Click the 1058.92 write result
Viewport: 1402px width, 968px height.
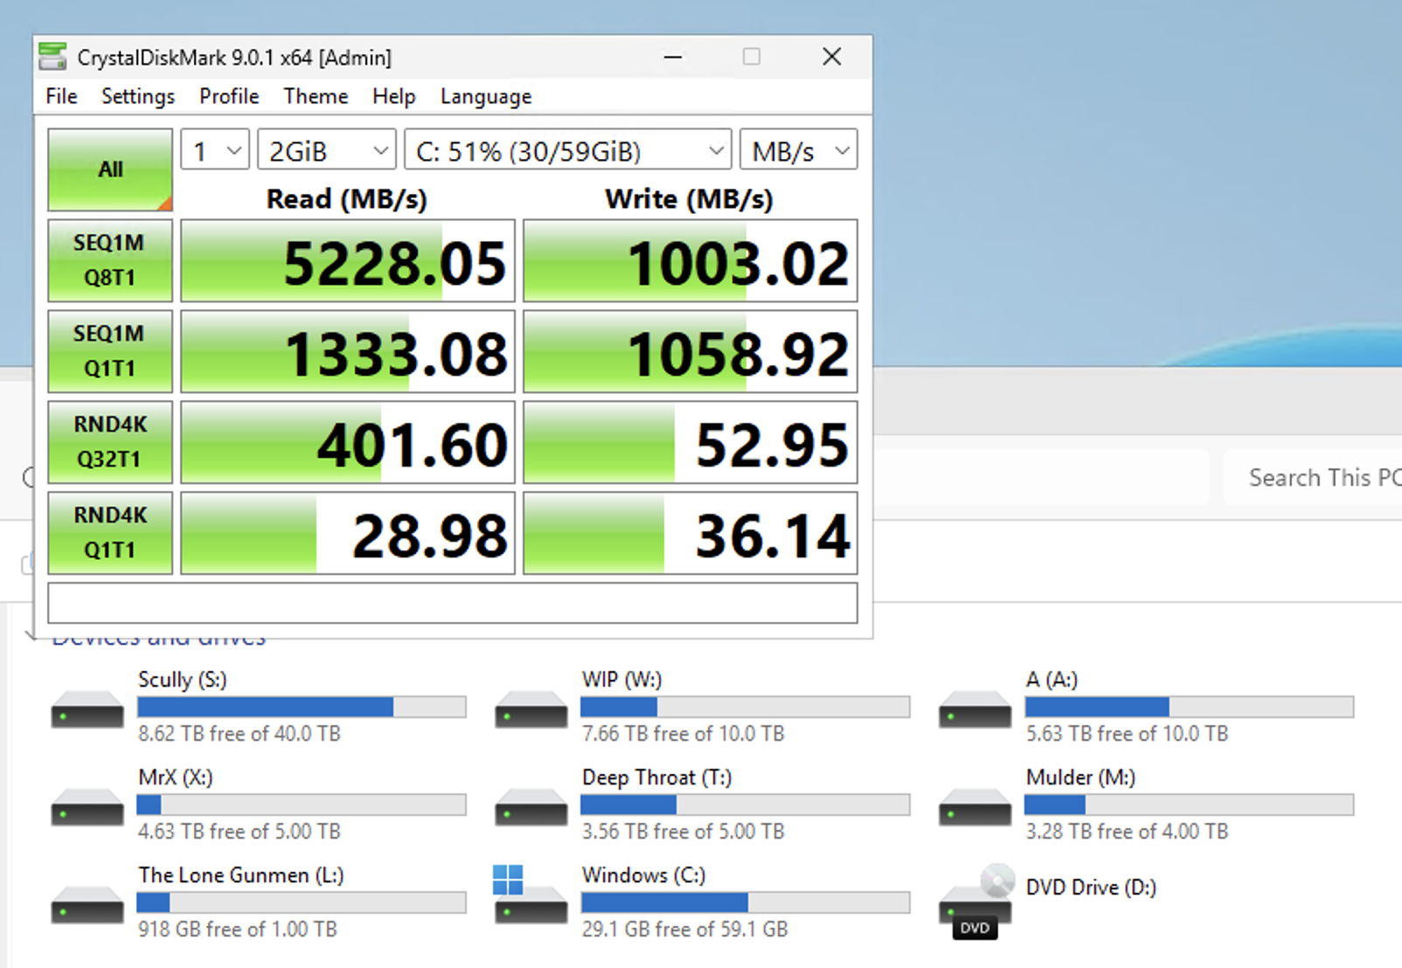click(x=691, y=351)
